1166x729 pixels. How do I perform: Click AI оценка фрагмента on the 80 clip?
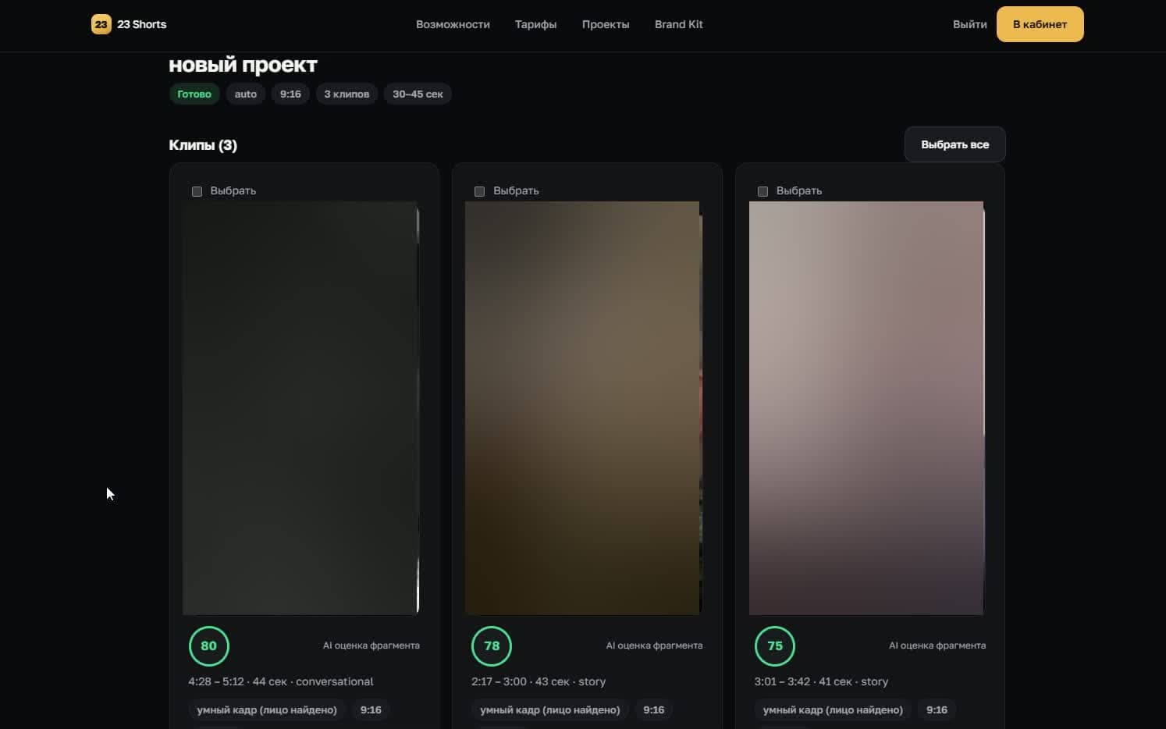coord(371,645)
